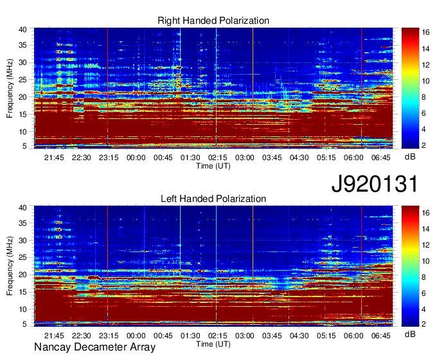Image resolution: width=437 pixels, height=355 pixels.
Task: Click the "Right Handed Polarization" plot title
Action: pos(213,21)
